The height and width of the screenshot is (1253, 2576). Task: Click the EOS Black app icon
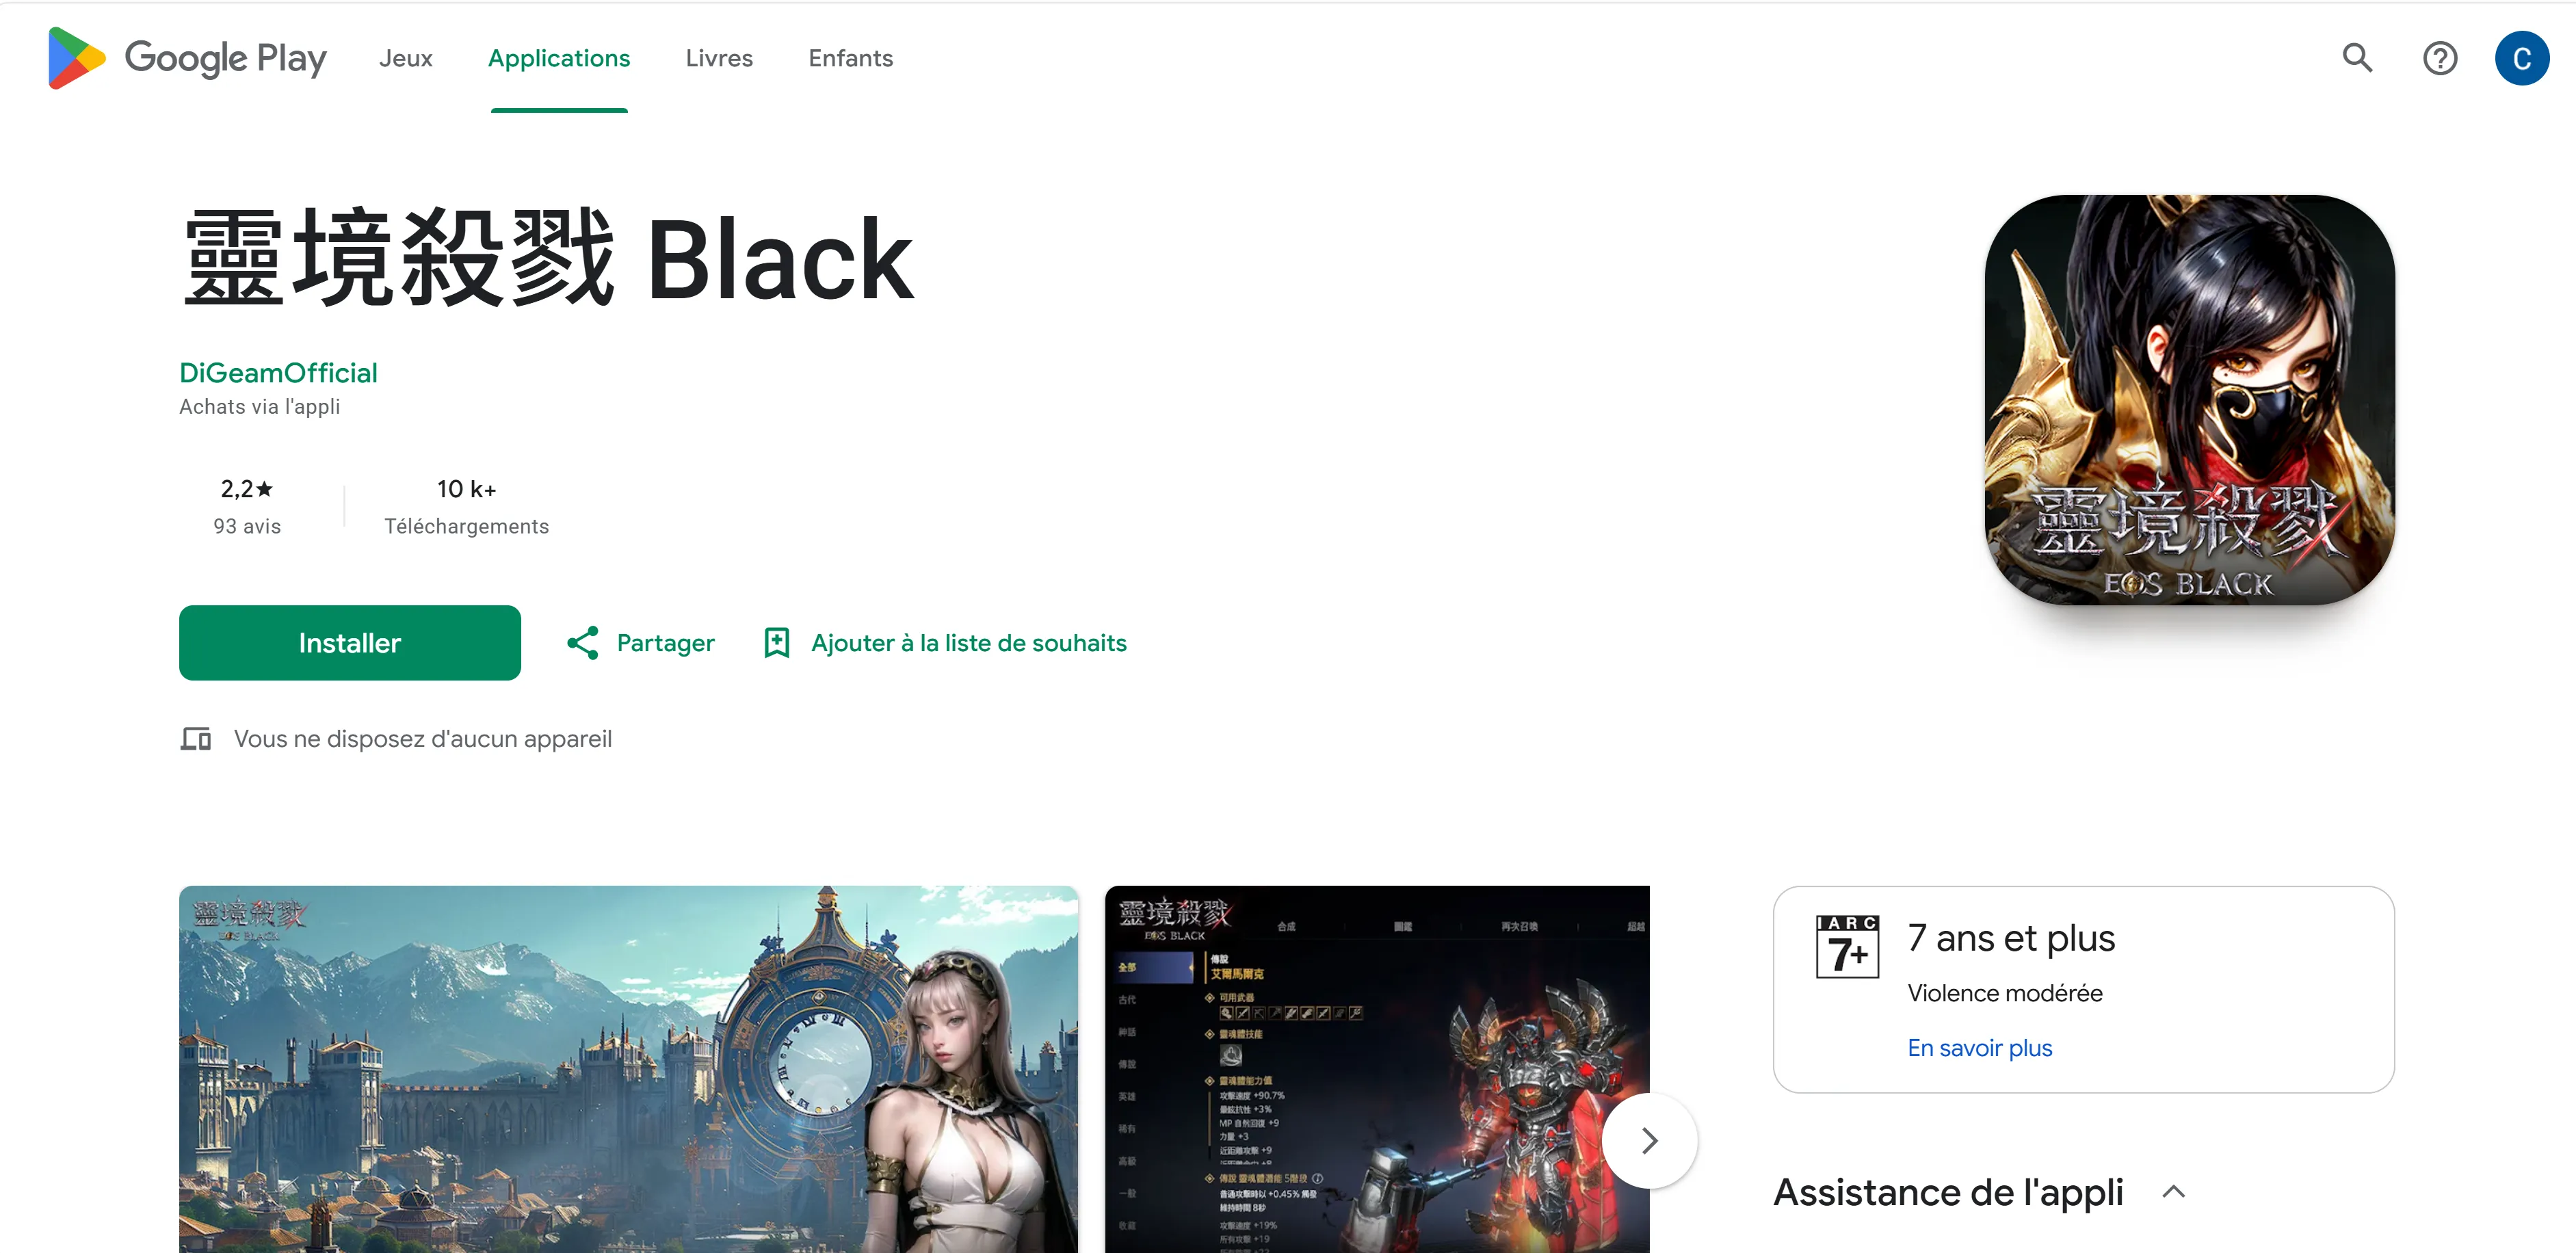coord(2189,399)
